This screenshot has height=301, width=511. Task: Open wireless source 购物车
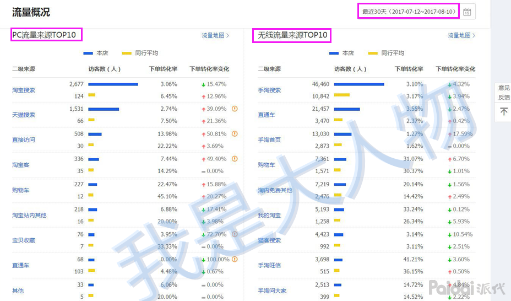pyautogui.click(x=267, y=165)
